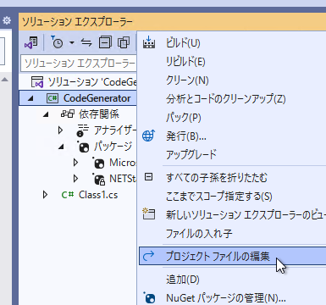Click the collapse all icon in toolbar

click(x=105, y=42)
